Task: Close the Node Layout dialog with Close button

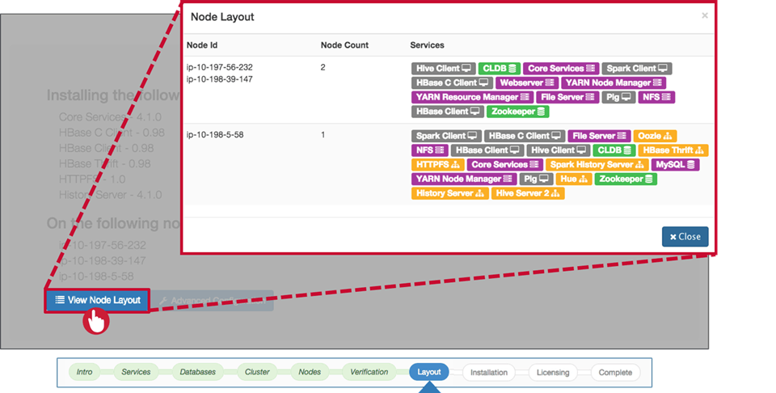Action: point(685,237)
